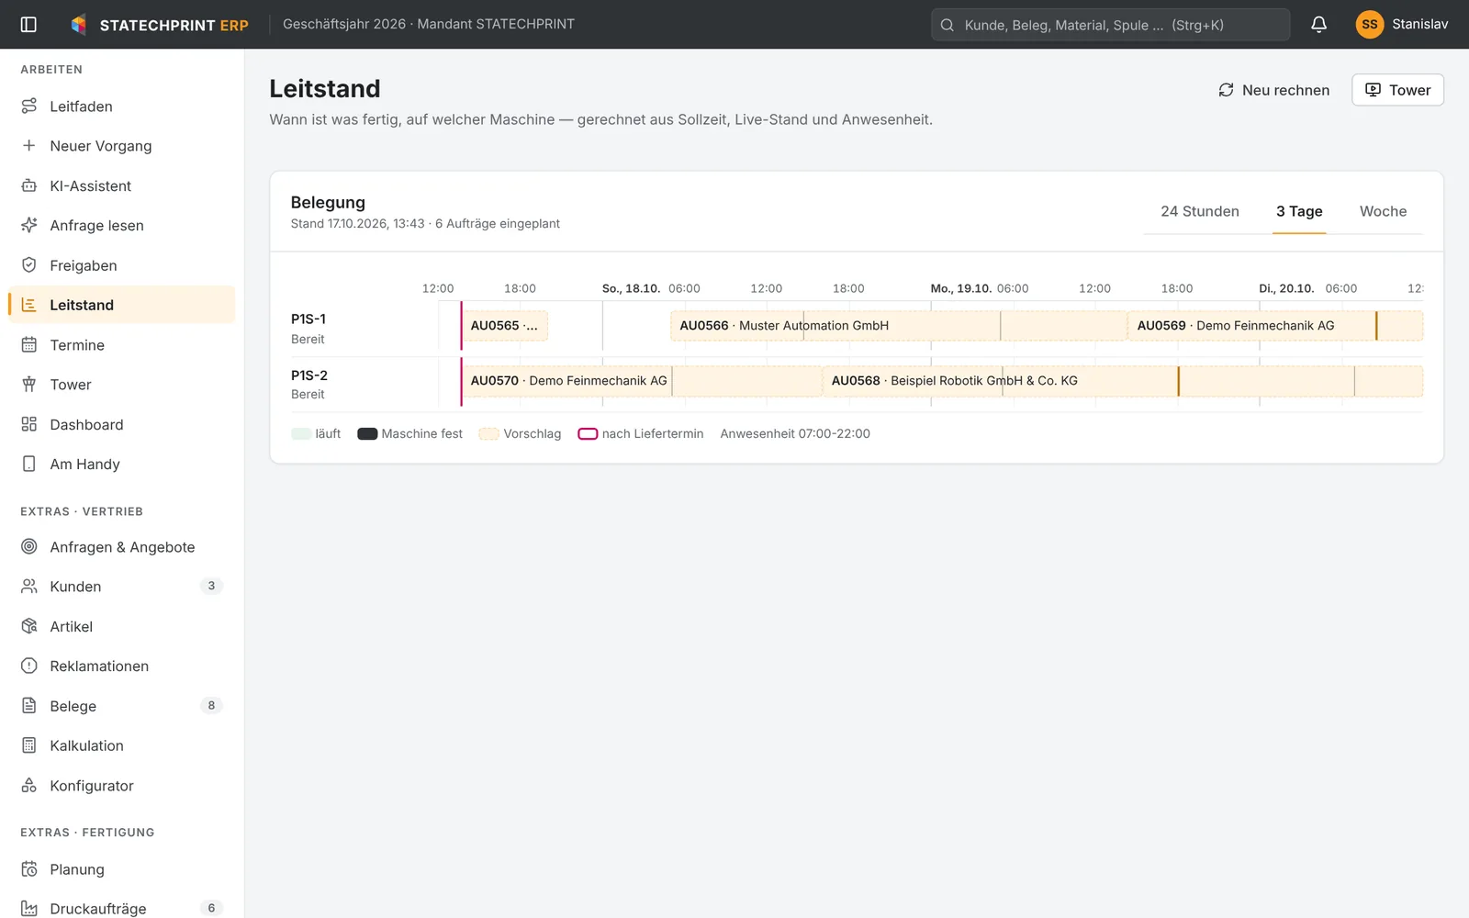1469x918 pixels.
Task: Click the P1S-1 machine label
Action: pyautogui.click(x=308, y=319)
